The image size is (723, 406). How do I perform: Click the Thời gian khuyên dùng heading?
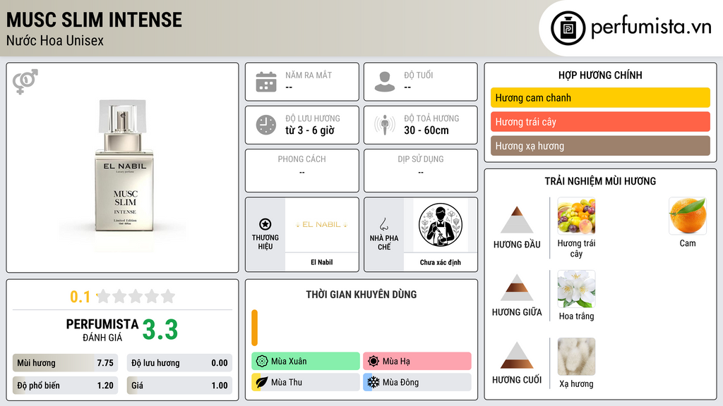click(x=361, y=294)
